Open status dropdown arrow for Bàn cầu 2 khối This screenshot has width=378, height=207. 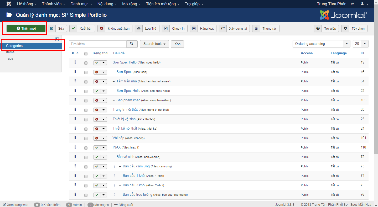point(103,185)
